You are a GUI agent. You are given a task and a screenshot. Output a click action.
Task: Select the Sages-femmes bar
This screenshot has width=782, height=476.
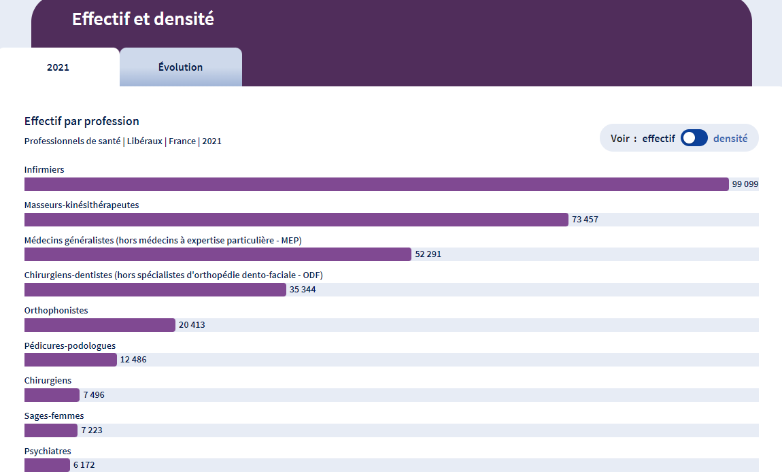[51, 430]
